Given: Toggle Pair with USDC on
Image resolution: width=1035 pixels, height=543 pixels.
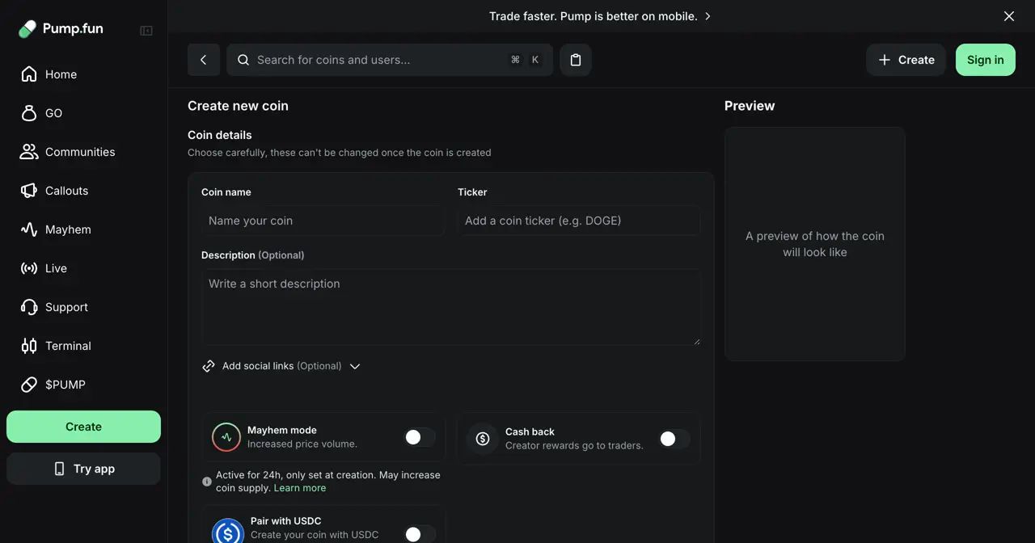Looking at the screenshot, I should pyautogui.click(x=420, y=534).
